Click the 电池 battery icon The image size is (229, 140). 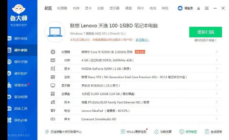tap(53, 111)
